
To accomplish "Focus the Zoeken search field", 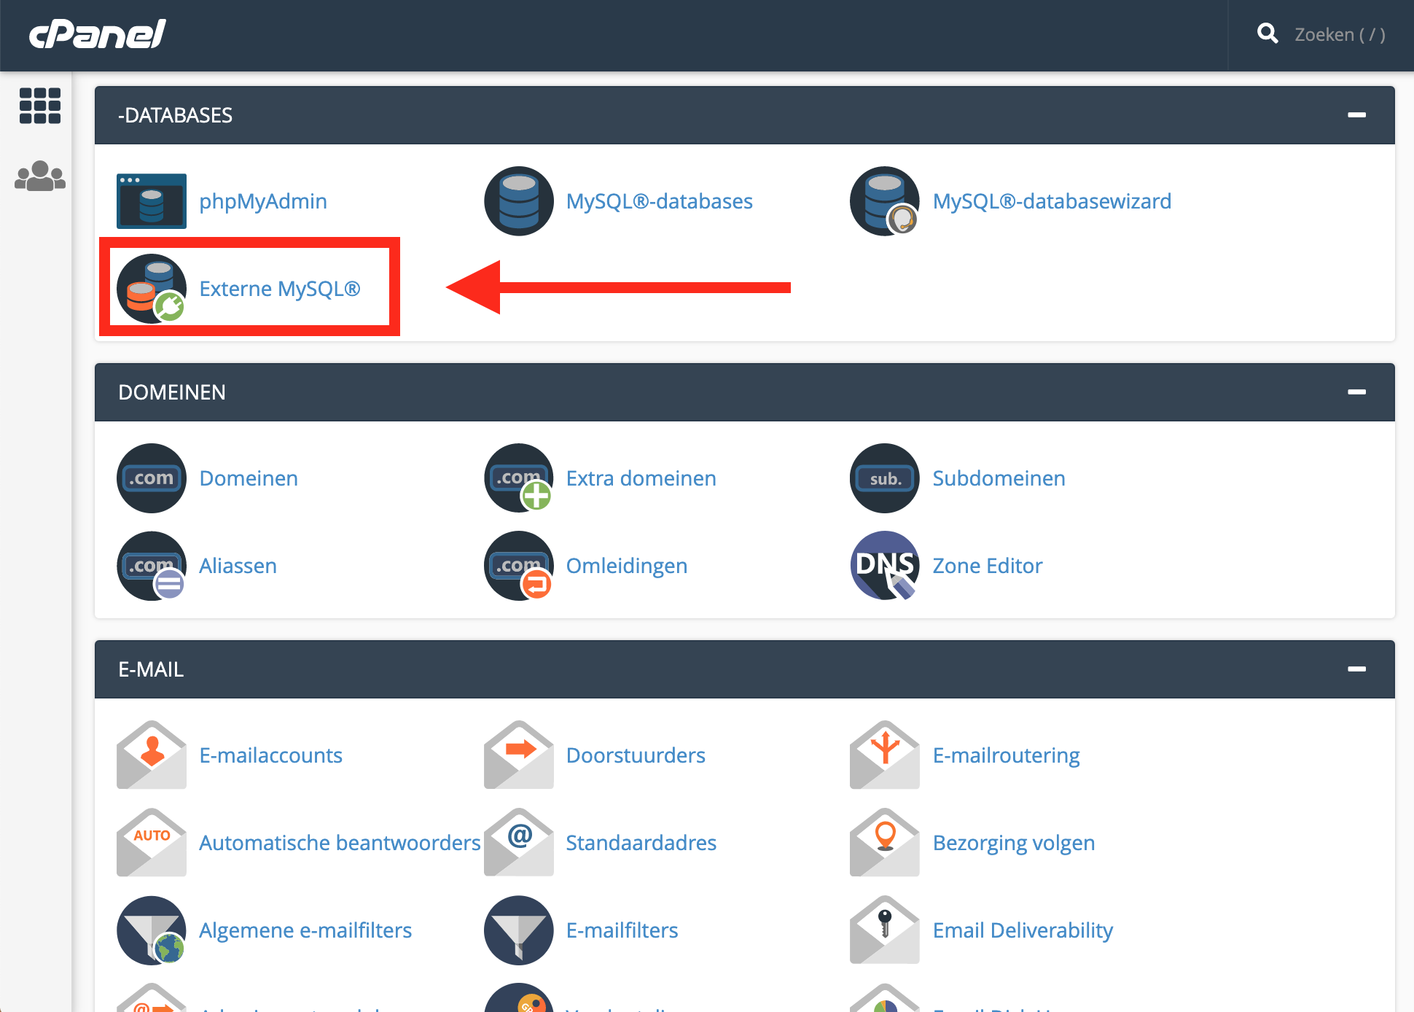I will coord(1340,34).
